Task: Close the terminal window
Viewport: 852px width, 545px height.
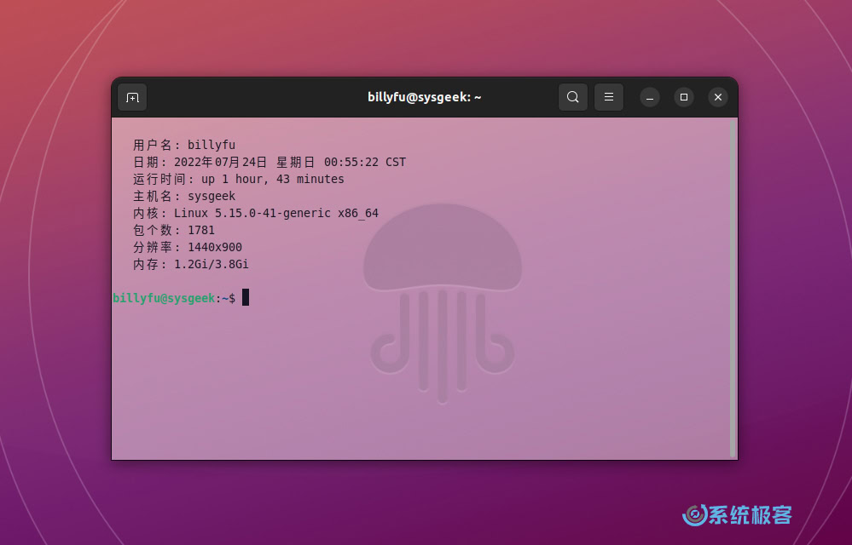Action: pos(718,98)
